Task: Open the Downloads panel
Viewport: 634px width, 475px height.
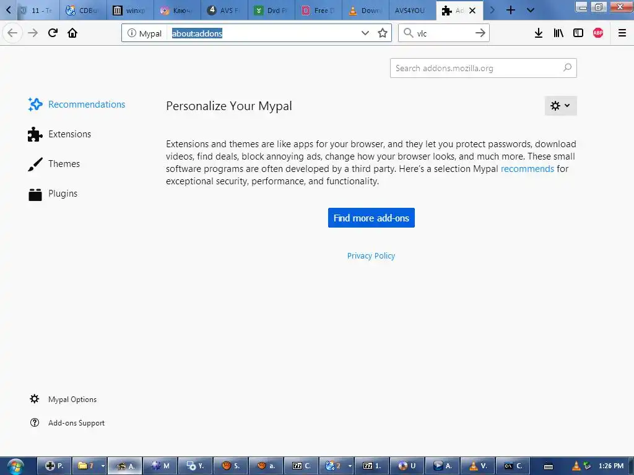Action: pyautogui.click(x=539, y=33)
